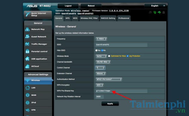The width and height of the screenshot is (189, 116).
Task: Switch to the WPS tab
Action: [67, 18]
